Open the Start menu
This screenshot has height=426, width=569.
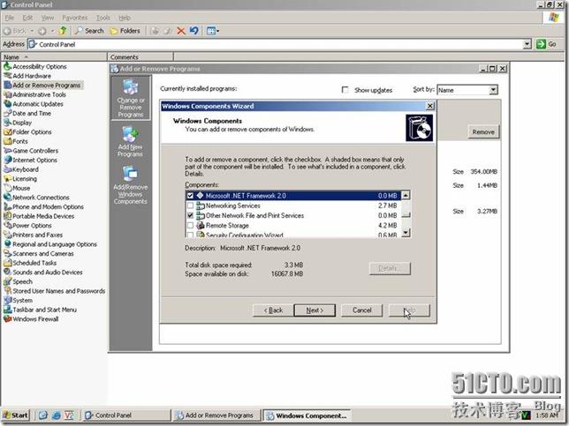pyautogui.click(x=16, y=415)
